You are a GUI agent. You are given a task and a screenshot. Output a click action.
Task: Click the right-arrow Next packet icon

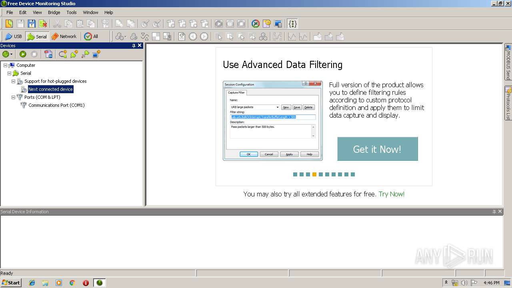coord(204,36)
